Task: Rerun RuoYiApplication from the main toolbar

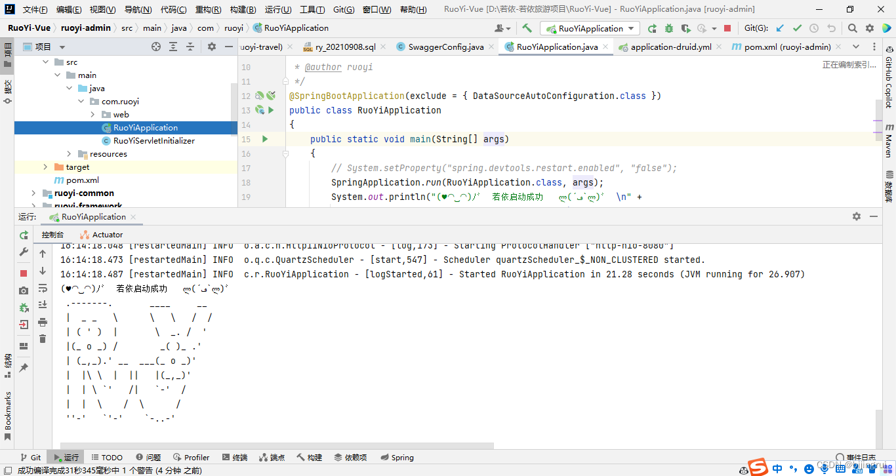Action: (652, 28)
